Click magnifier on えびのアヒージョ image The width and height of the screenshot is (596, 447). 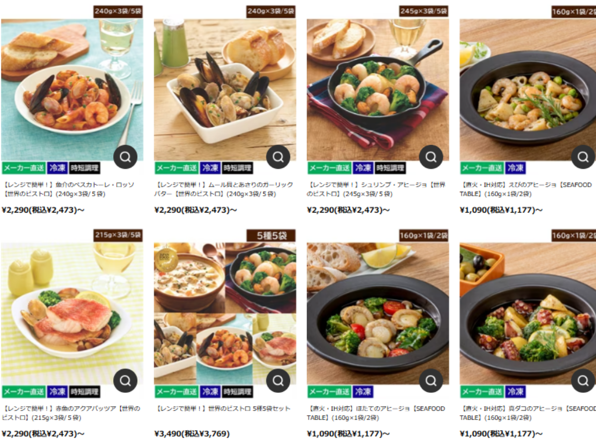pyautogui.click(x=583, y=157)
